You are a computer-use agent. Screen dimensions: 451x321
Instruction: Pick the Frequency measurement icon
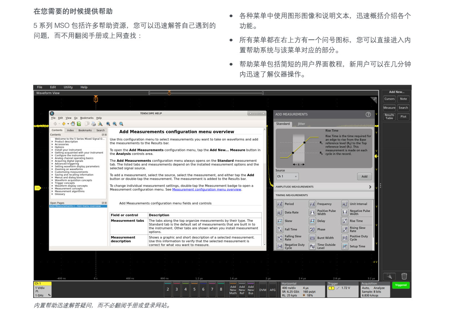[x=312, y=204]
